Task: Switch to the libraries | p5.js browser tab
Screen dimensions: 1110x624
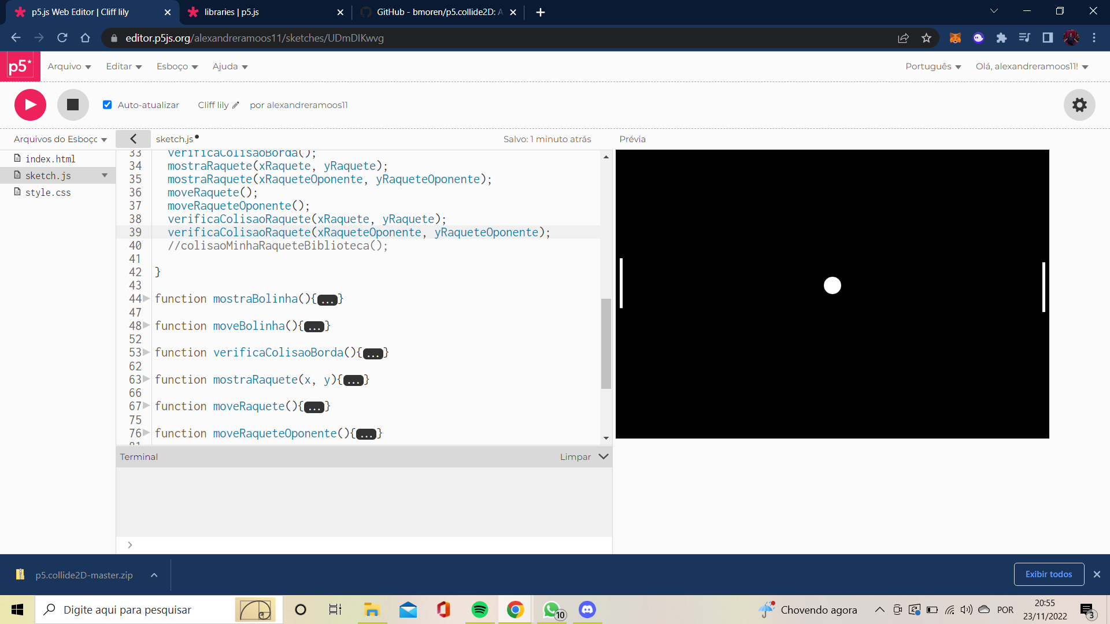Action: coord(265,12)
